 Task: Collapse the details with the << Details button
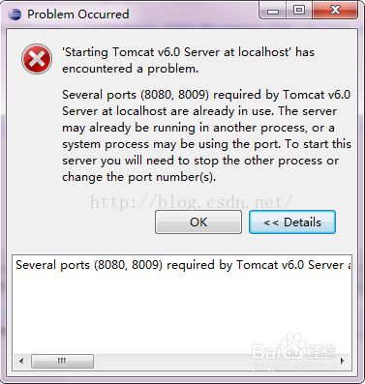(292, 222)
